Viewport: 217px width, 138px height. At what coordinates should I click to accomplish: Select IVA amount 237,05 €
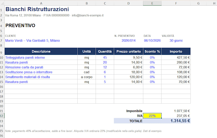pos(176,116)
